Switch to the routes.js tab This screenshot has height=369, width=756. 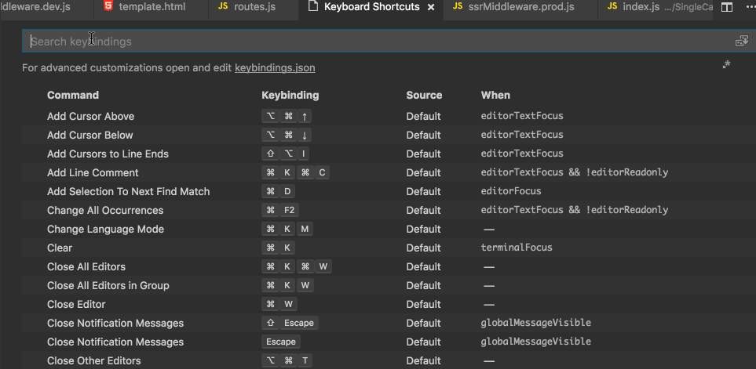254,7
